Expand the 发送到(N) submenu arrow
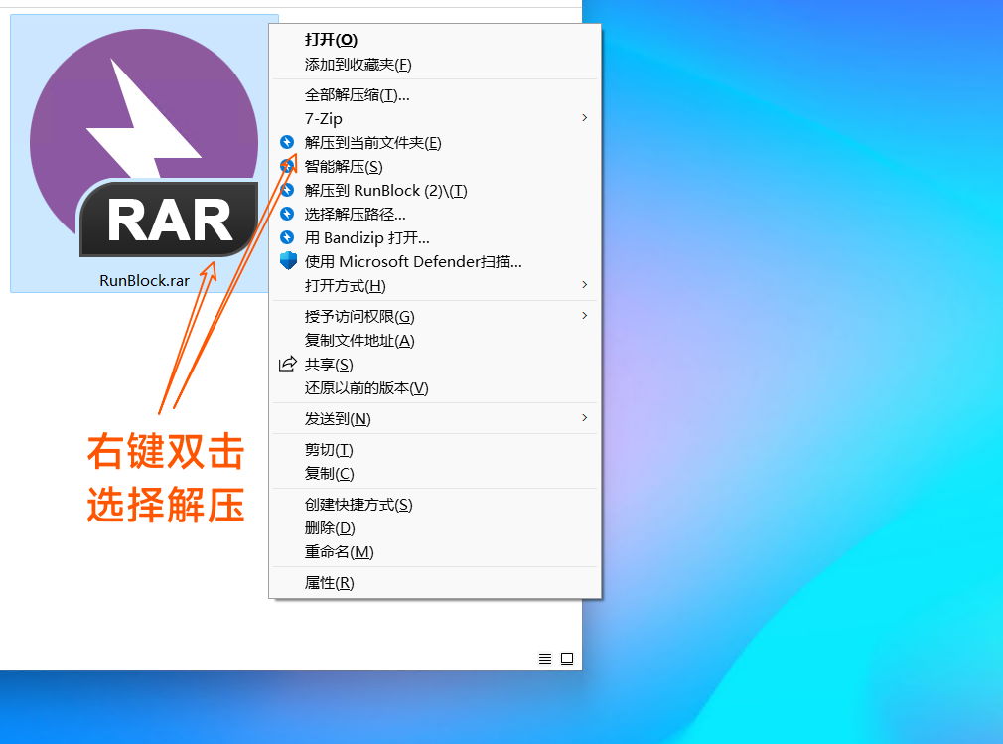The height and width of the screenshot is (744, 1003). coord(585,418)
